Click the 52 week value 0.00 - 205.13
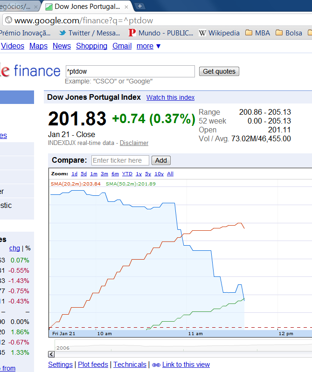Screen dimensions: 312x372 click(x=269, y=121)
